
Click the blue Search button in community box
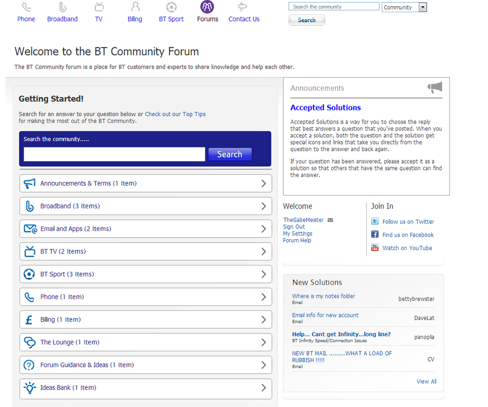point(230,154)
